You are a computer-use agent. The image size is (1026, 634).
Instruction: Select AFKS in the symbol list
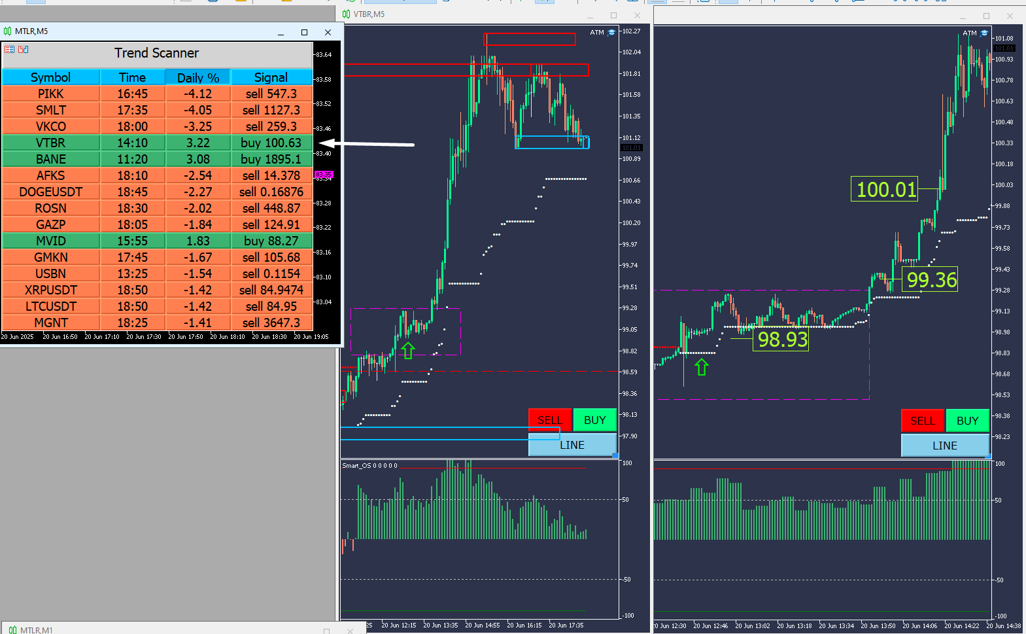pyautogui.click(x=51, y=175)
